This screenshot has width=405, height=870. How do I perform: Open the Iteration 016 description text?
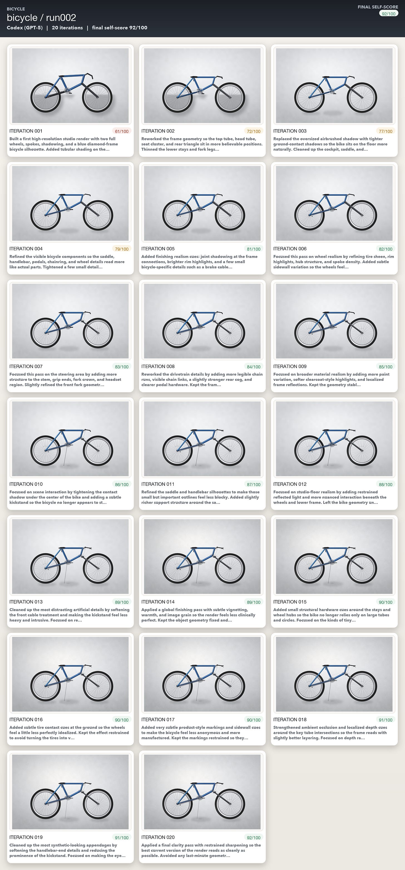69,732
